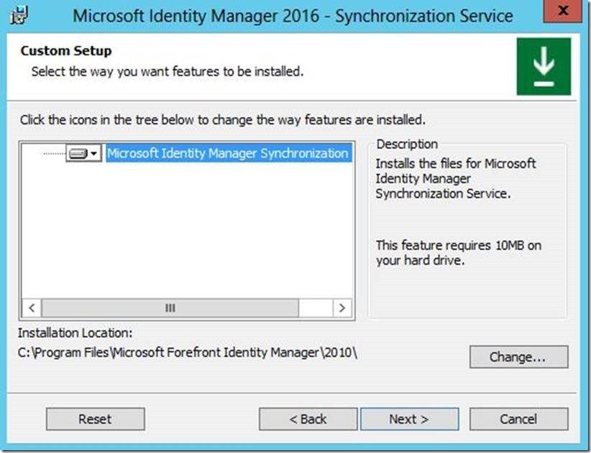Click the installation path C:\Program Files text

(188, 353)
